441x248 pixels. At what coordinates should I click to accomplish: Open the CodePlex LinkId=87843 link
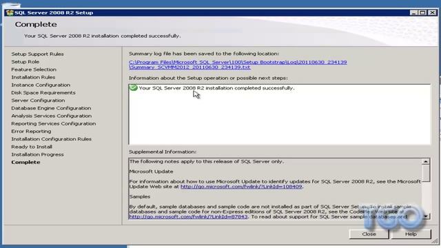(188, 217)
